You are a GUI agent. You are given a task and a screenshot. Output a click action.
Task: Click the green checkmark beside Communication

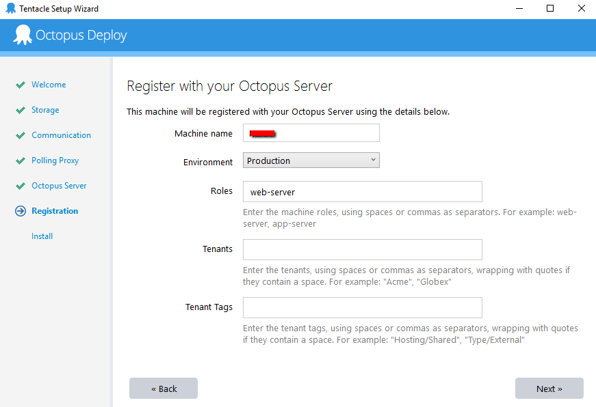pyautogui.click(x=21, y=135)
